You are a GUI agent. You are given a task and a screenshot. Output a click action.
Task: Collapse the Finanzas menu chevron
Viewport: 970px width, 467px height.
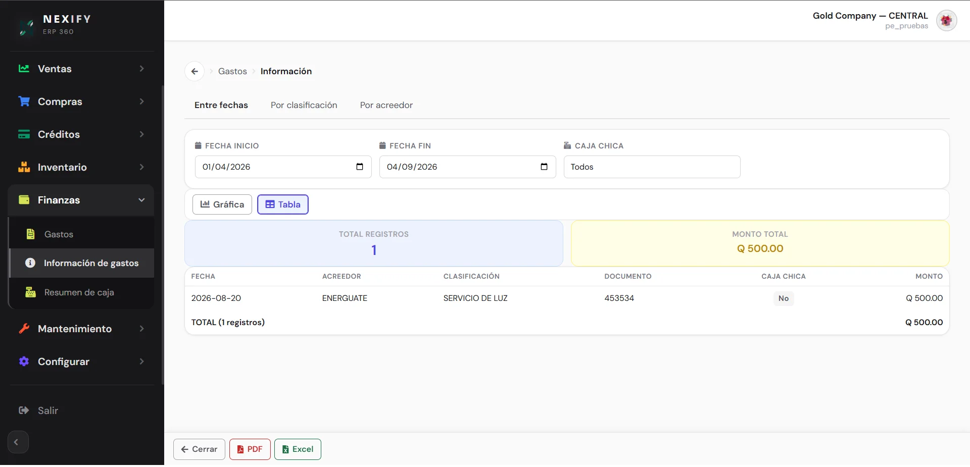pos(141,200)
